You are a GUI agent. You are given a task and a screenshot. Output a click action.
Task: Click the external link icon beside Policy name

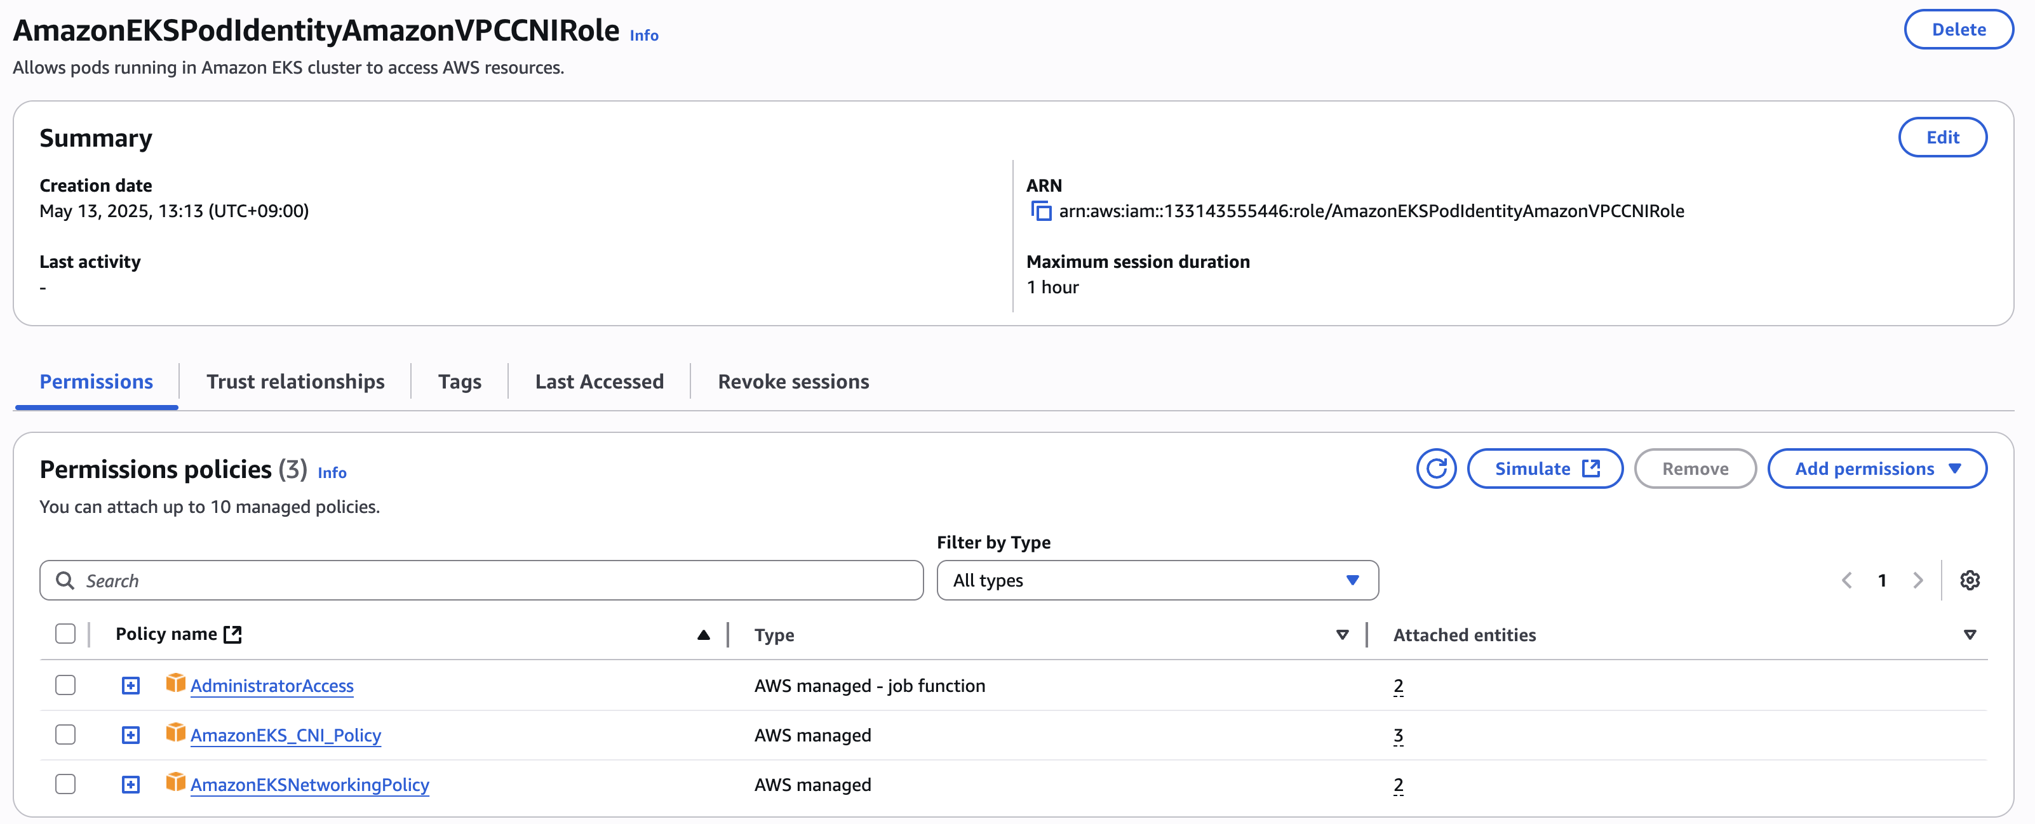click(232, 635)
